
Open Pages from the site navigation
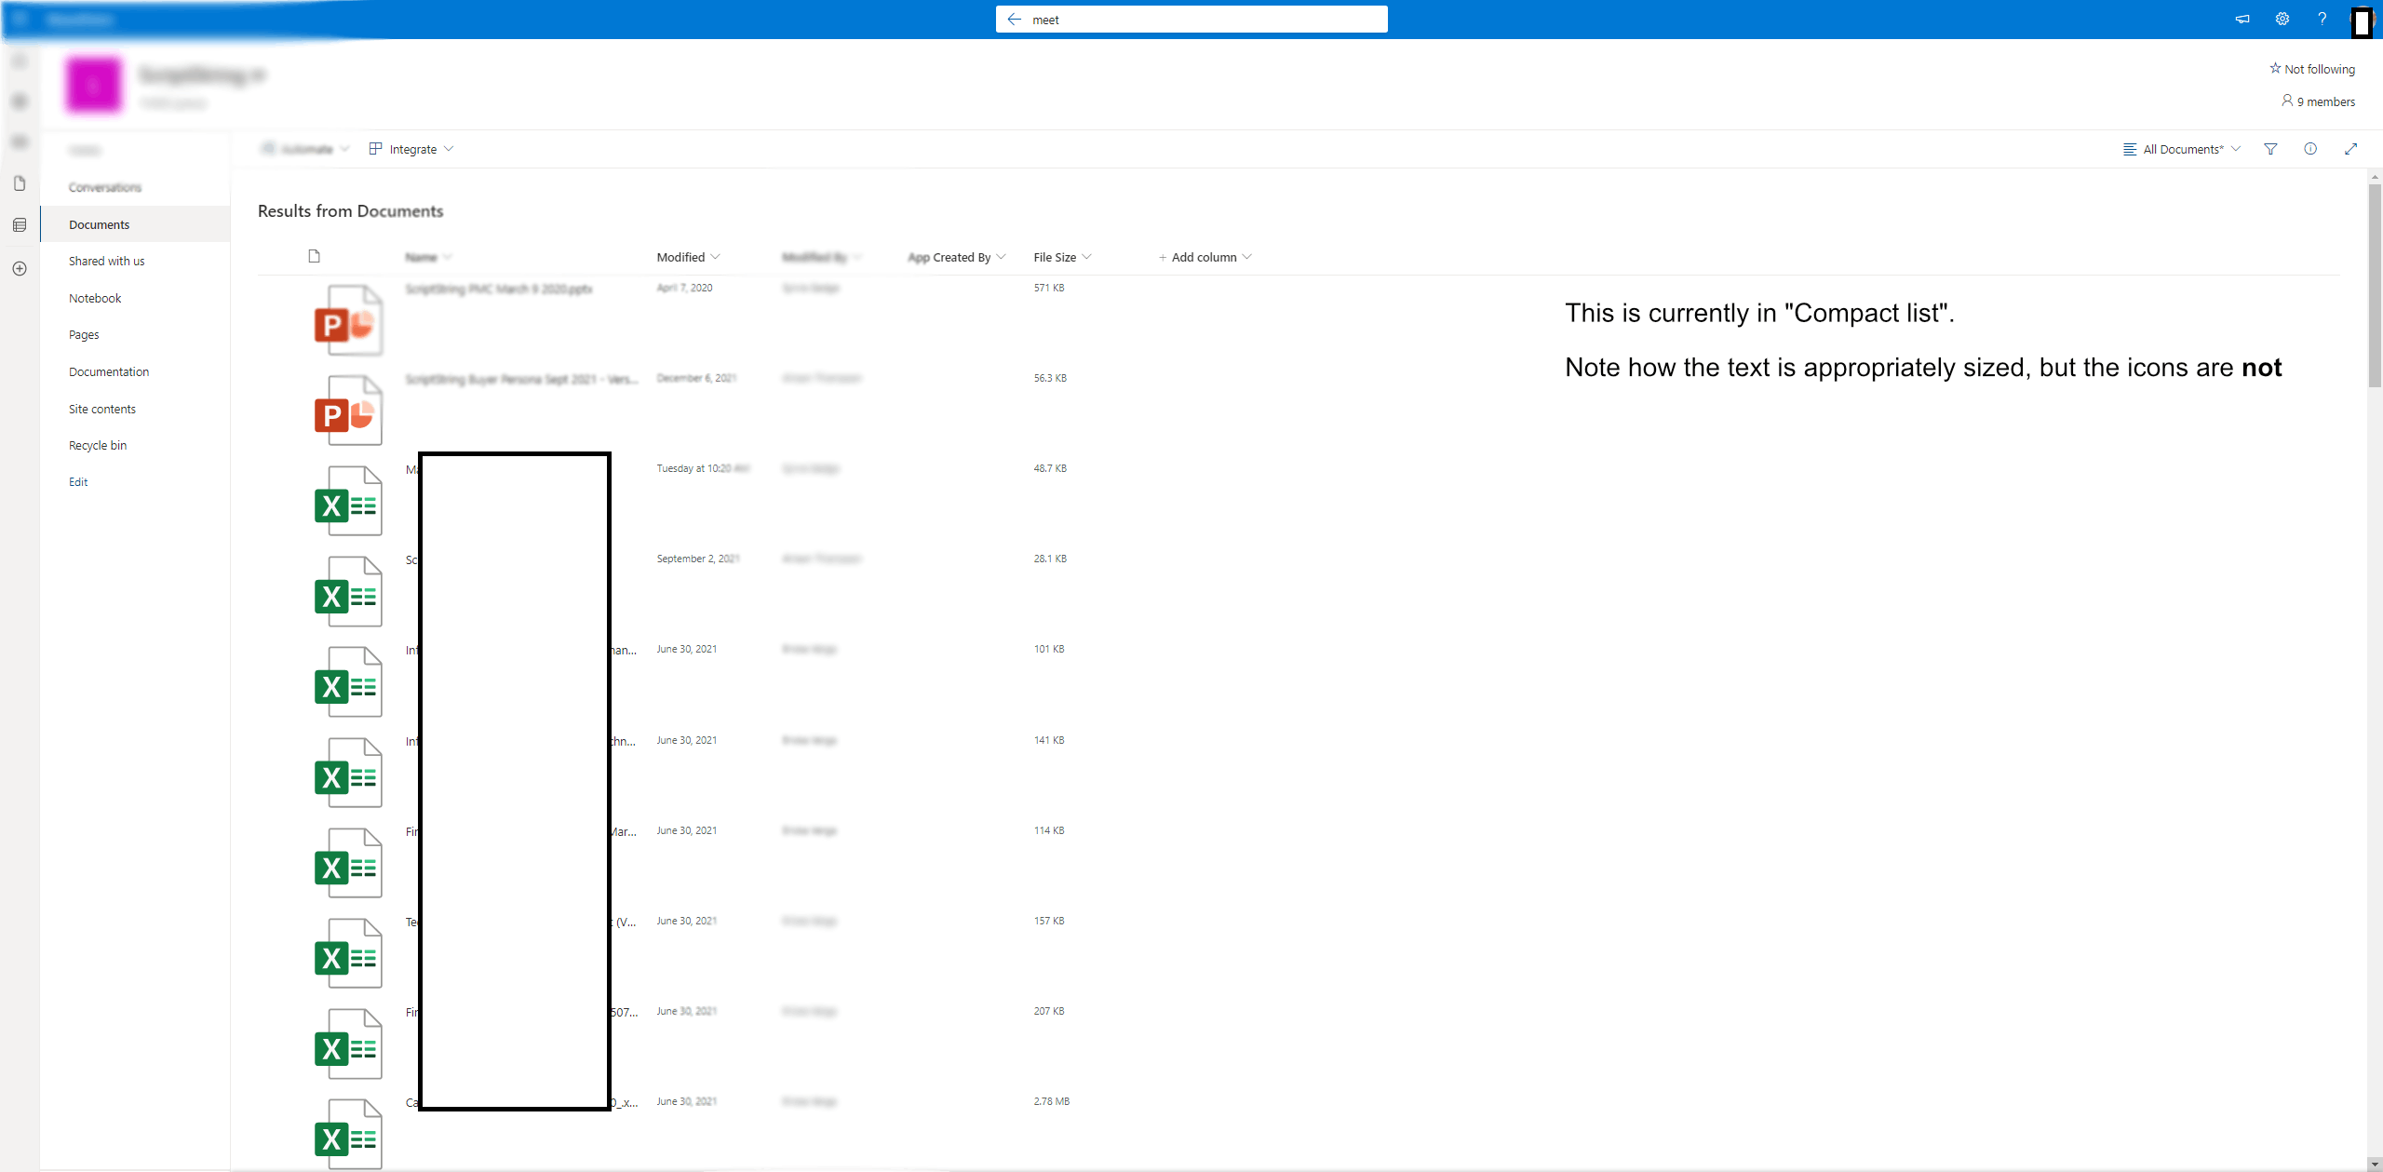coord(84,334)
